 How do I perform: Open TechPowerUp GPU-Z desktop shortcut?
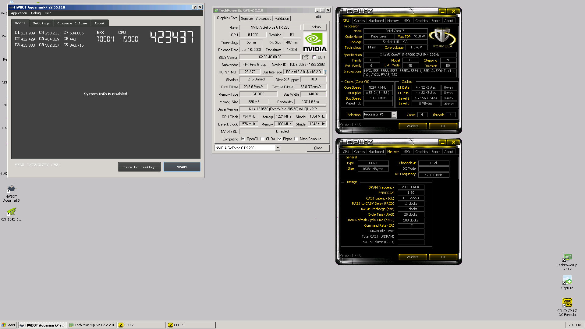(x=567, y=262)
